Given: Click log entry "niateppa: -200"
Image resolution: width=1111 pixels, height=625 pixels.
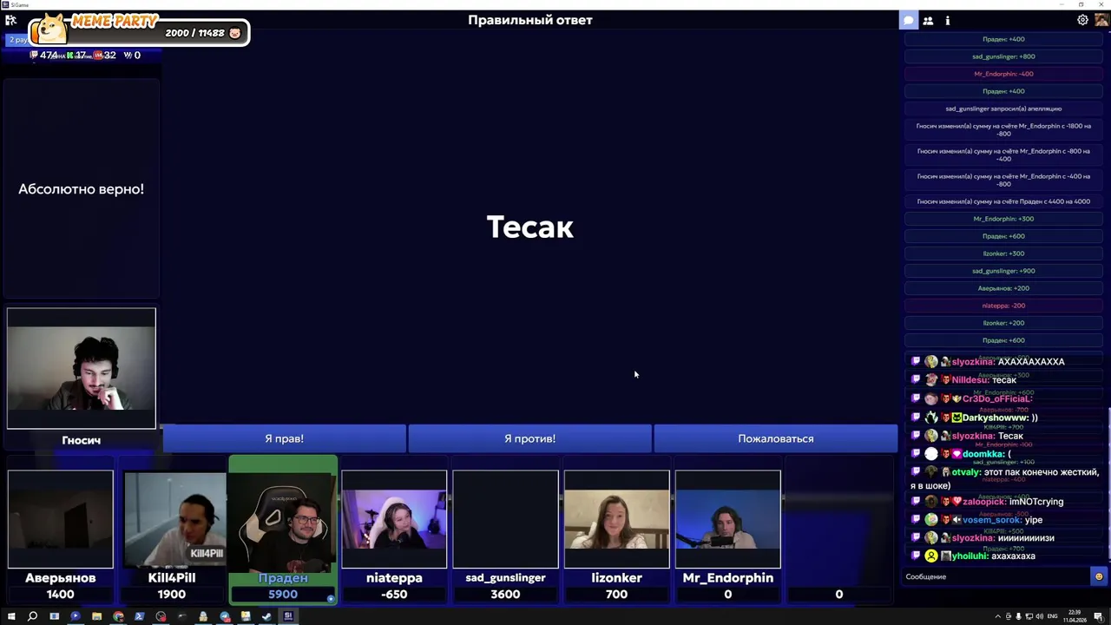Looking at the screenshot, I should [x=1003, y=306].
